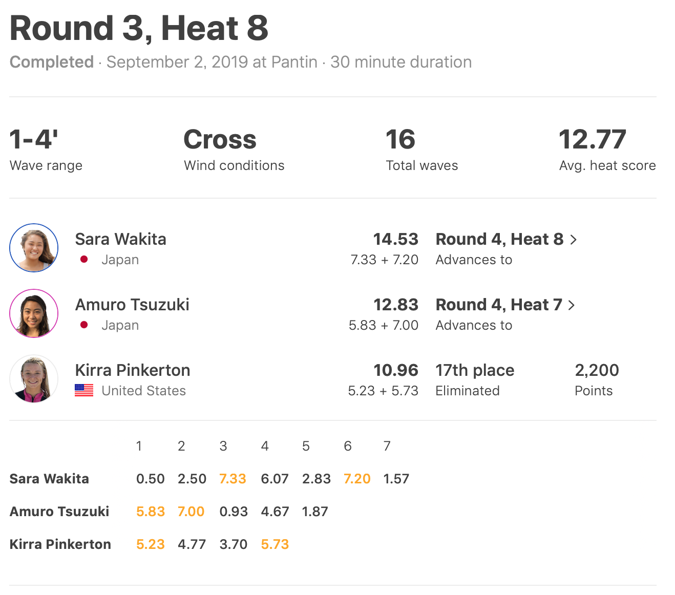Select Amuro Tsuzuki's name in the results list
The image size is (675, 595).
click(x=132, y=305)
